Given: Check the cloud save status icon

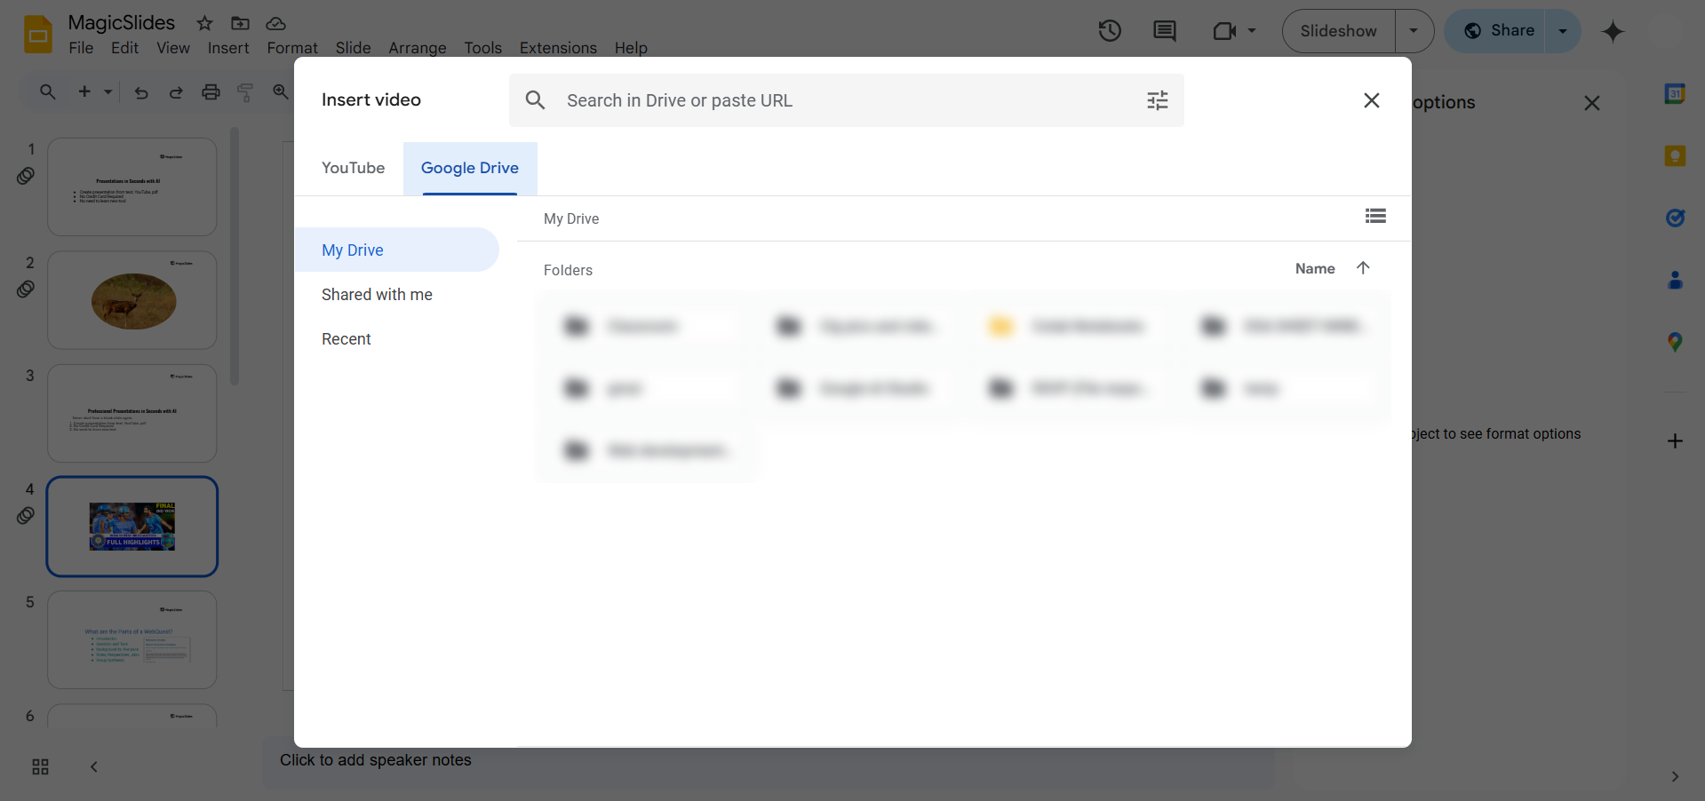Looking at the screenshot, I should pyautogui.click(x=275, y=23).
